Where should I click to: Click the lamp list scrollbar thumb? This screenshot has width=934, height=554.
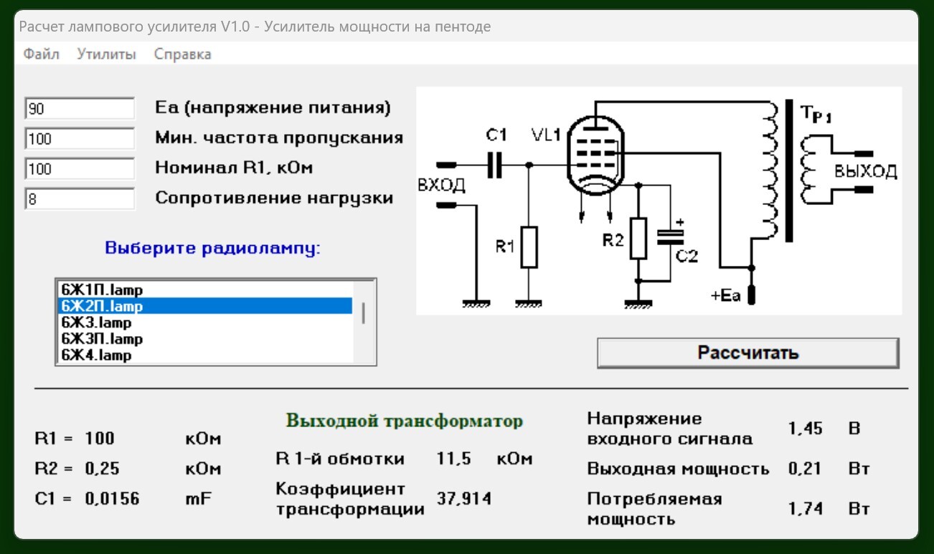pos(364,313)
